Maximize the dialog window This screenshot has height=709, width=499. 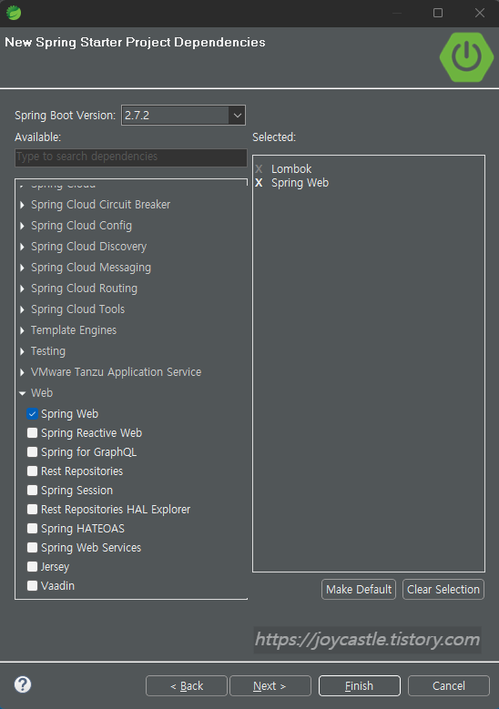tap(437, 13)
